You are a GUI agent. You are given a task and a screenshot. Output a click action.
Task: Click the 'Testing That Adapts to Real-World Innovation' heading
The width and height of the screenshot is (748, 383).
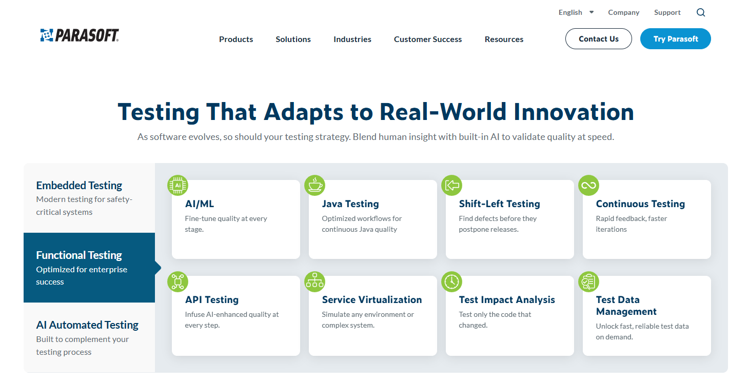[376, 112]
